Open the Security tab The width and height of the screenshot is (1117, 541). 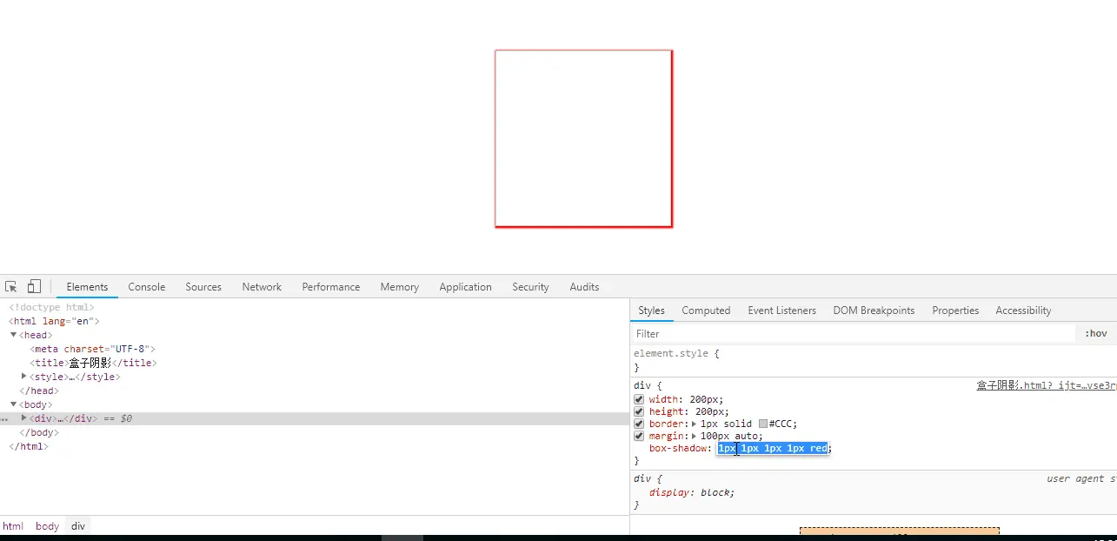pyautogui.click(x=530, y=287)
